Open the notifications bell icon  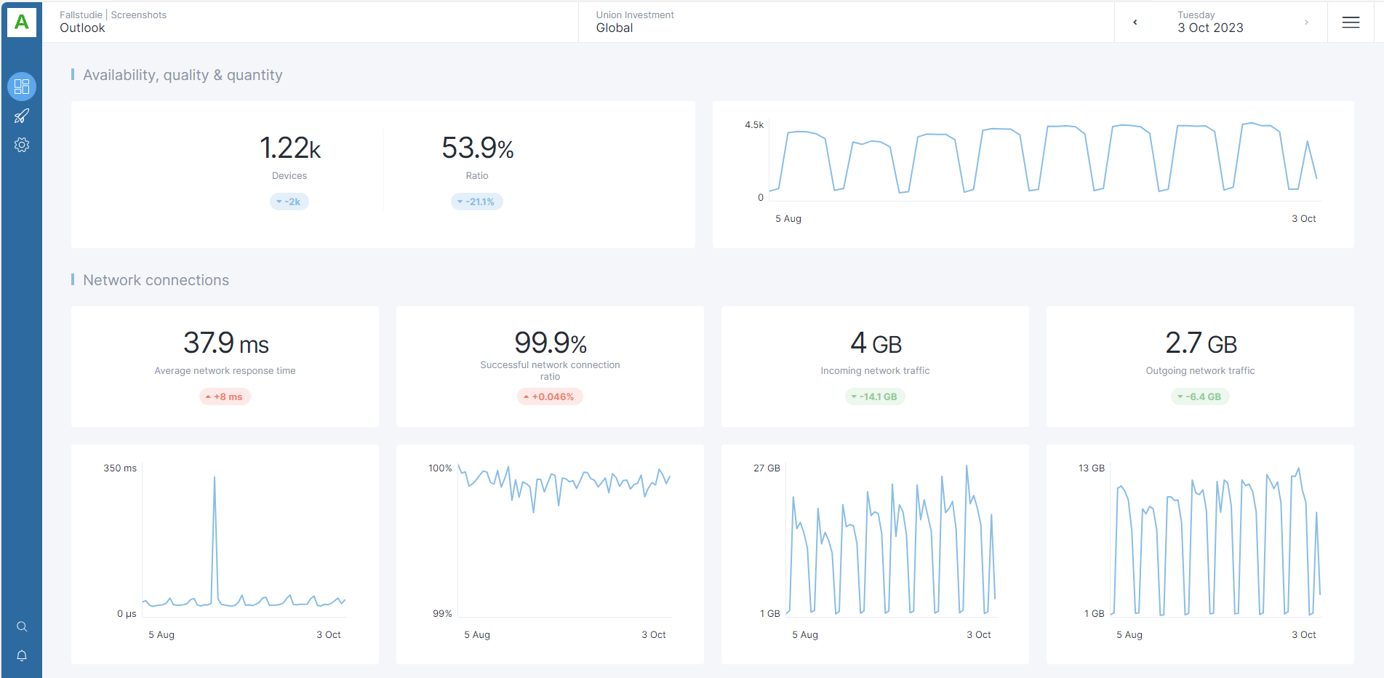[x=22, y=656]
